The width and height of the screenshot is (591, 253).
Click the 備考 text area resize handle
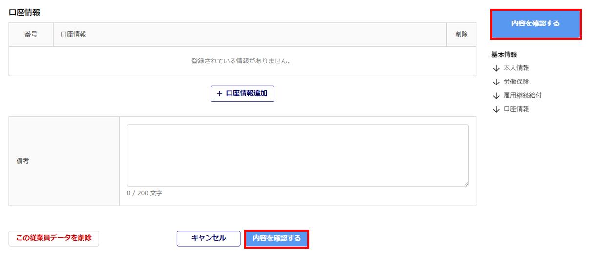coord(466,184)
